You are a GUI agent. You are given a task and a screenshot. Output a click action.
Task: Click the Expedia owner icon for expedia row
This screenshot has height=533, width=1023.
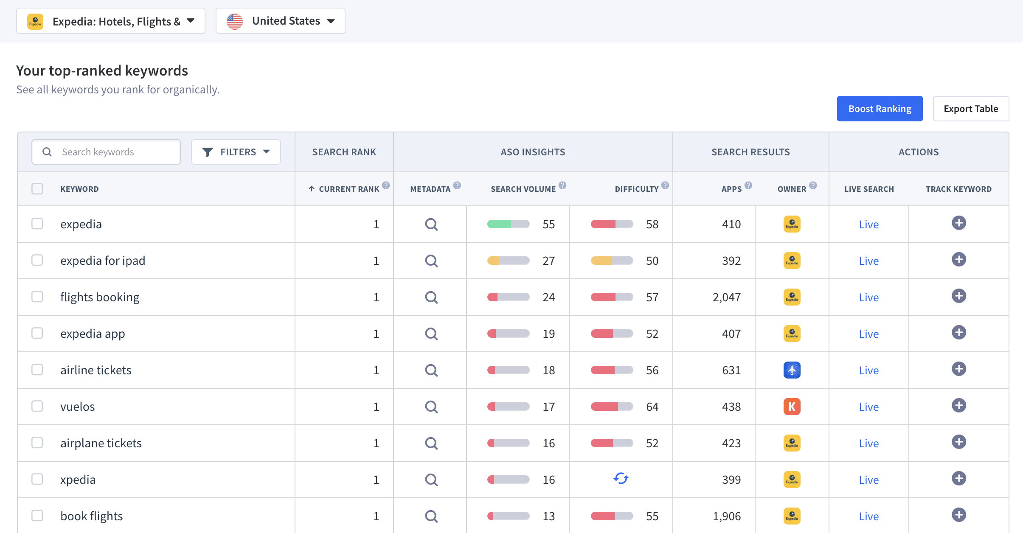(x=792, y=224)
